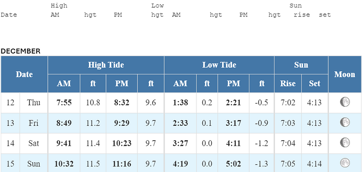Select the 7:05 sunrise time on Sunday

(x=288, y=164)
